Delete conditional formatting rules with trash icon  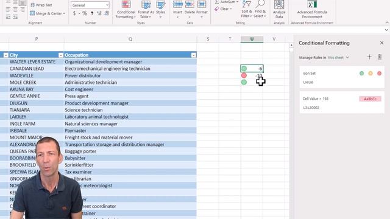(x=380, y=57)
